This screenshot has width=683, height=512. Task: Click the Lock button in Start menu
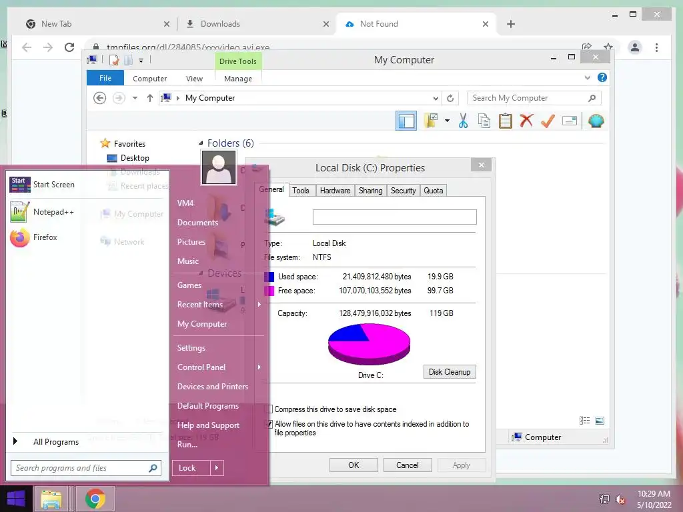click(x=191, y=468)
